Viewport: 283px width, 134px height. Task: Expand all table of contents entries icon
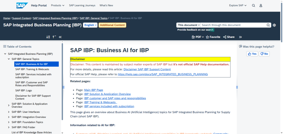48,37
